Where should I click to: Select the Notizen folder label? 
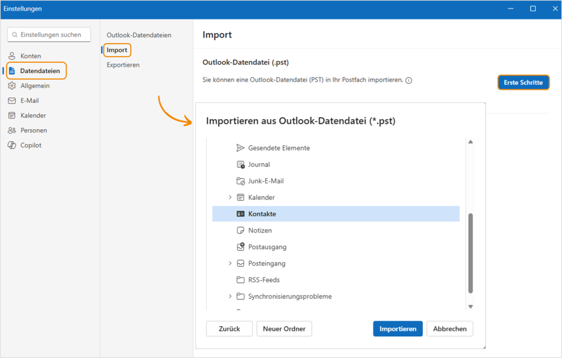click(x=260, y=230)
